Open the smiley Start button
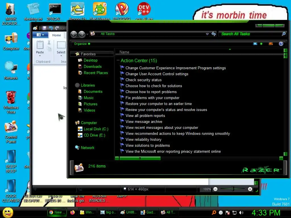Screen dimensions: 291x218 tap(8, 212)
